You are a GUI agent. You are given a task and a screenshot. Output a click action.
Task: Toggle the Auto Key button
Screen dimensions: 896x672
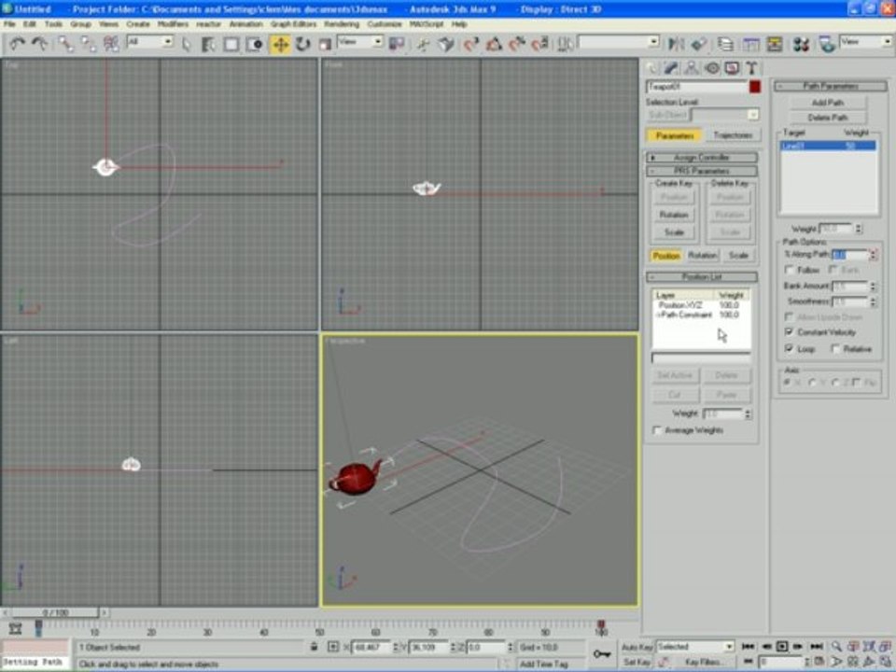coord(637,647)
